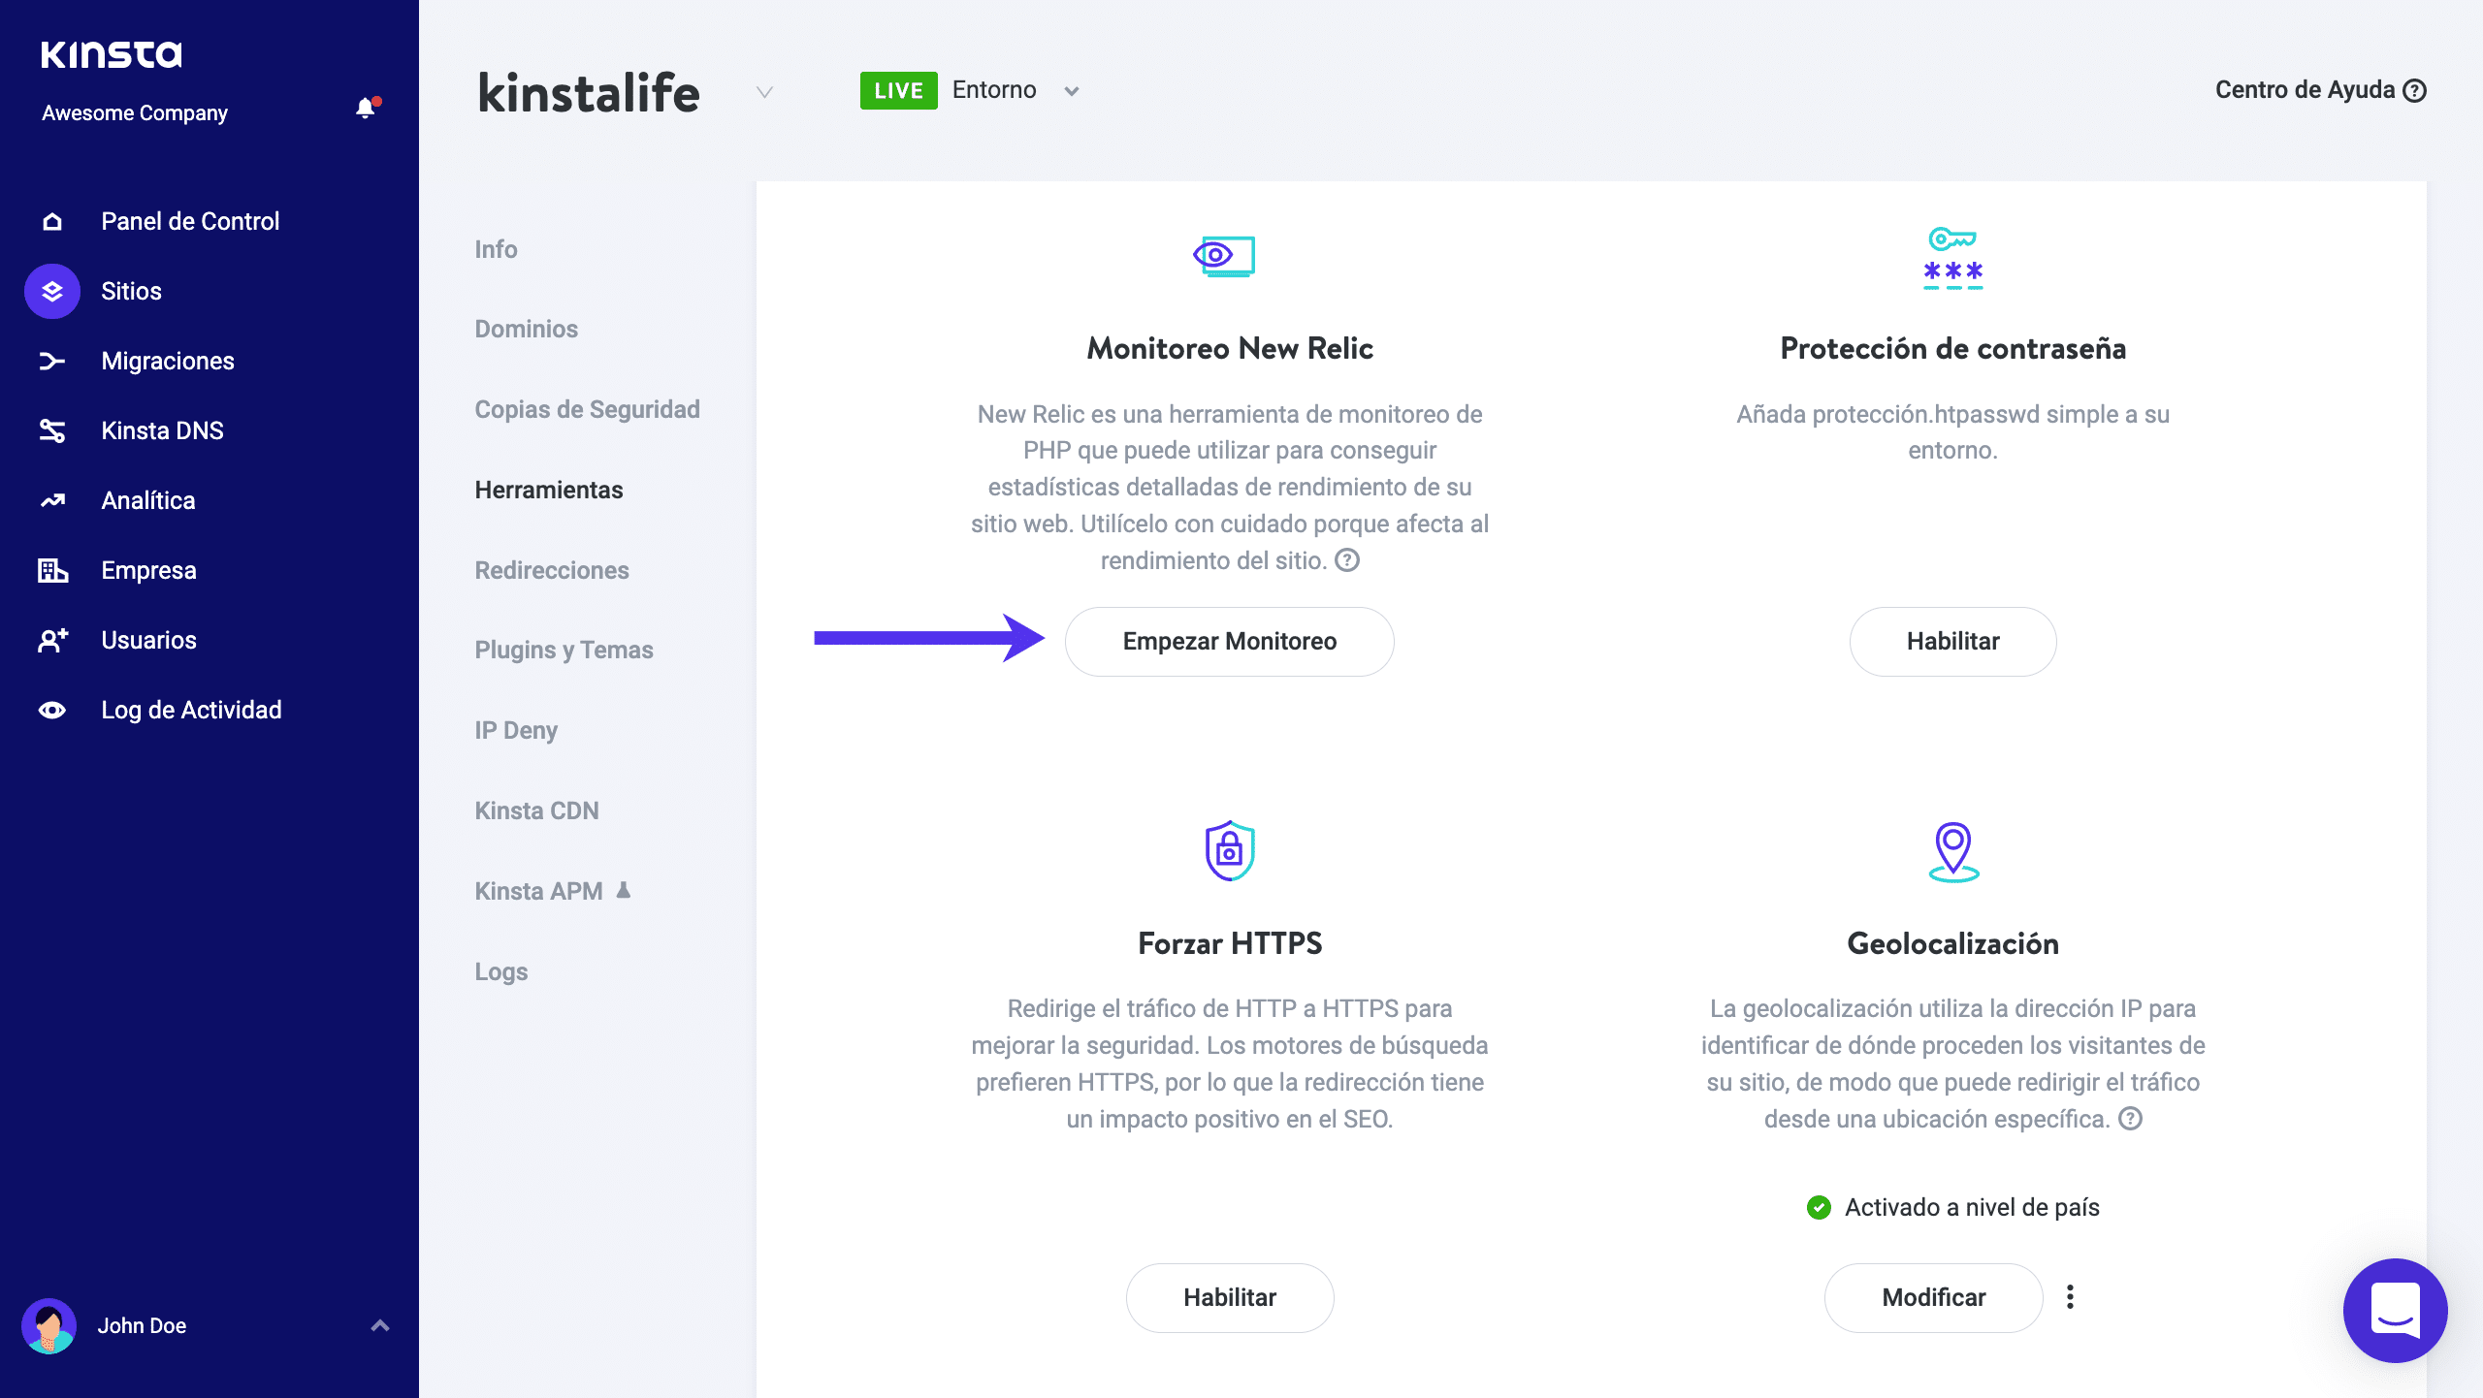Click New Relic description help icon

click(x=1347, y=560)
